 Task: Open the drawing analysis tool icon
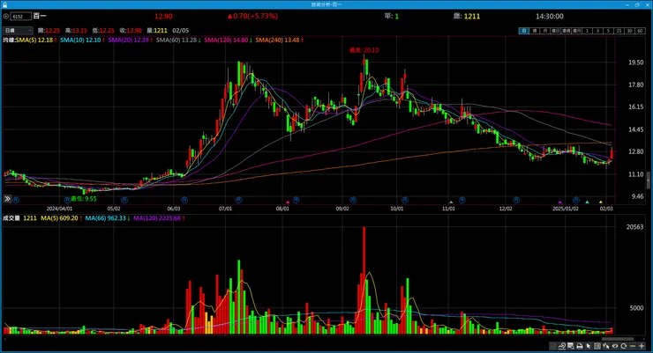pyautogui.click(x=562, y=346)
